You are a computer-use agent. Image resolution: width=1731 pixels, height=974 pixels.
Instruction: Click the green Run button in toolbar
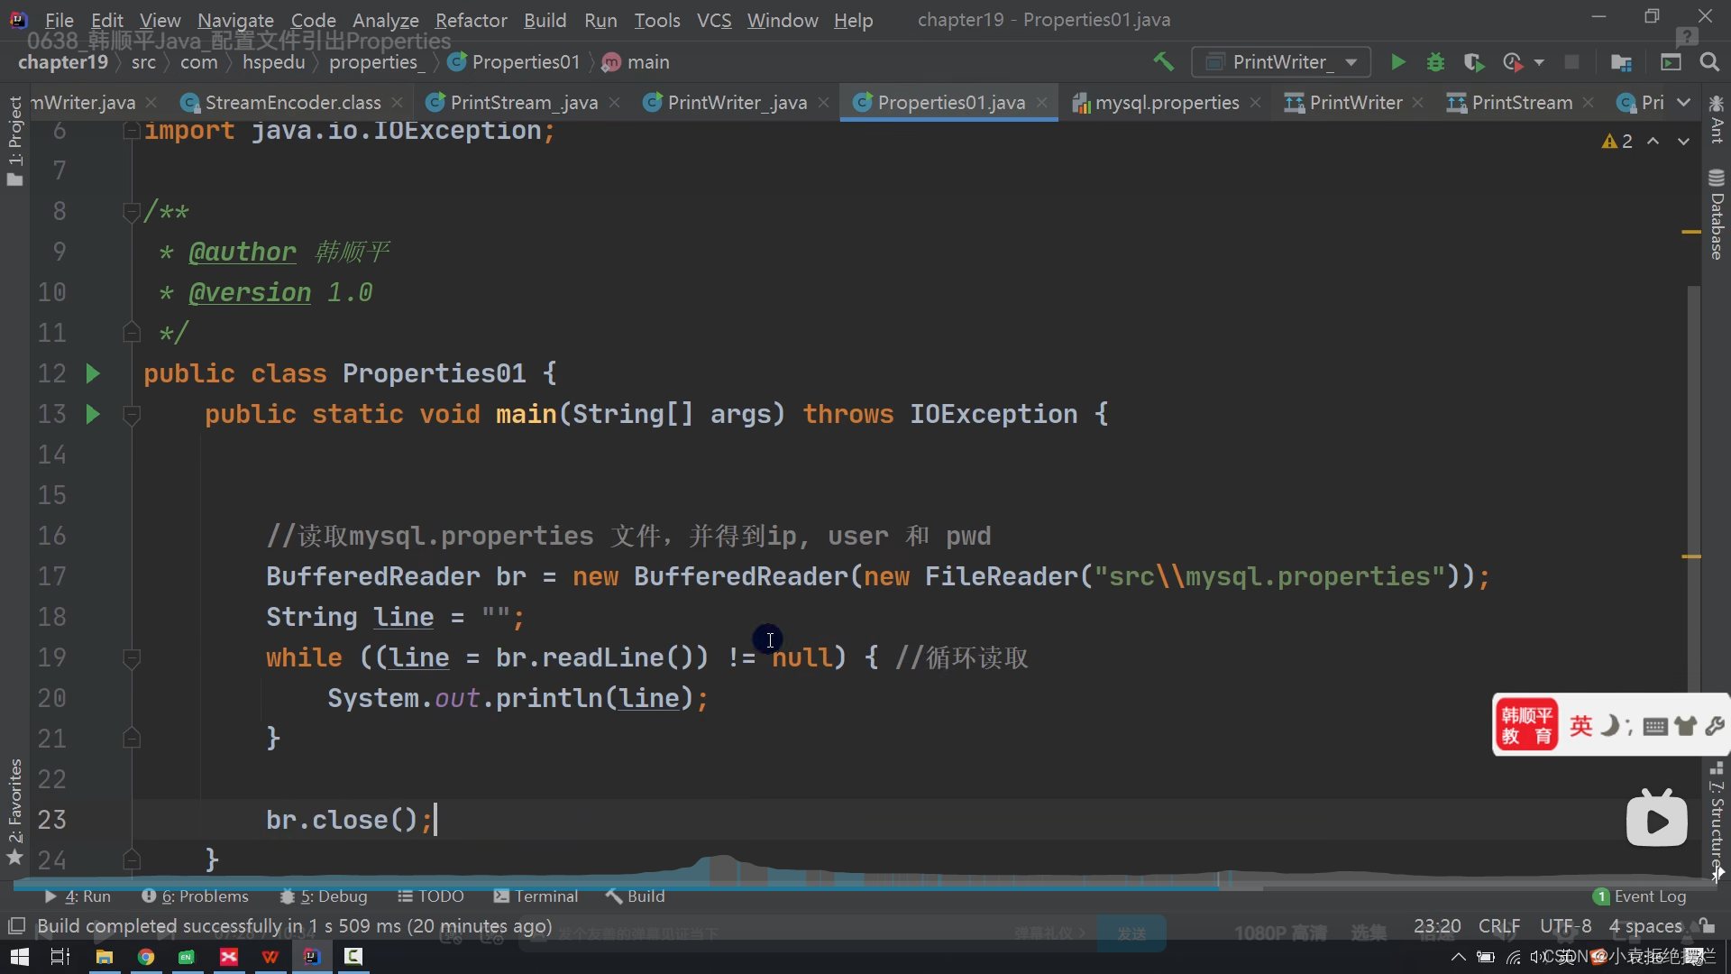pos(1397,62)
